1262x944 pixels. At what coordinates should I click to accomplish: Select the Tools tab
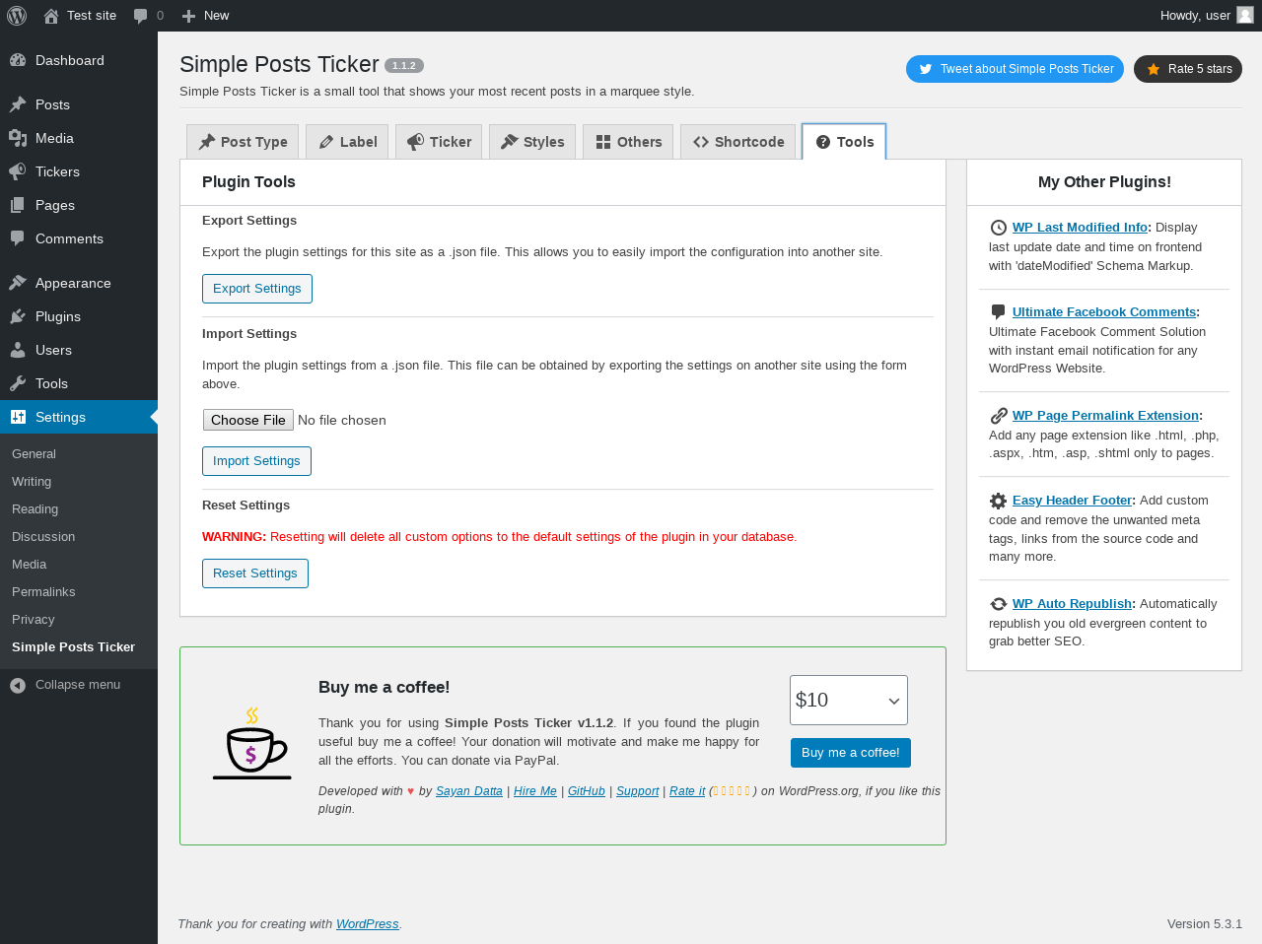(844, 142)
